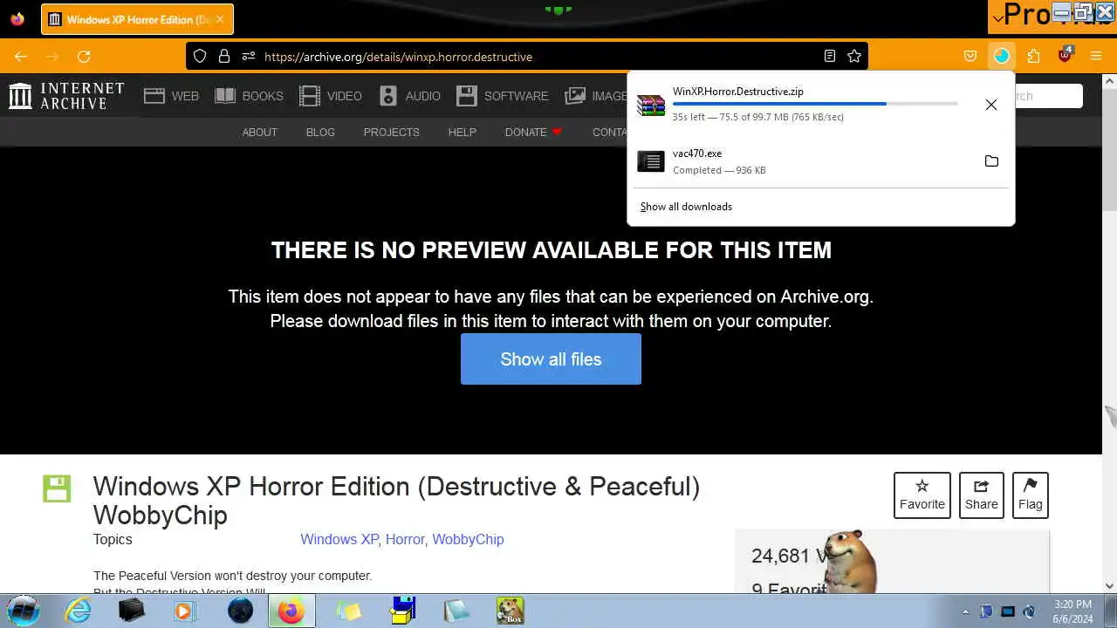This screenshot has height=628, width=1117.
Task: Launch Internet Explorer from the taskbar
Action: (79, 611)
